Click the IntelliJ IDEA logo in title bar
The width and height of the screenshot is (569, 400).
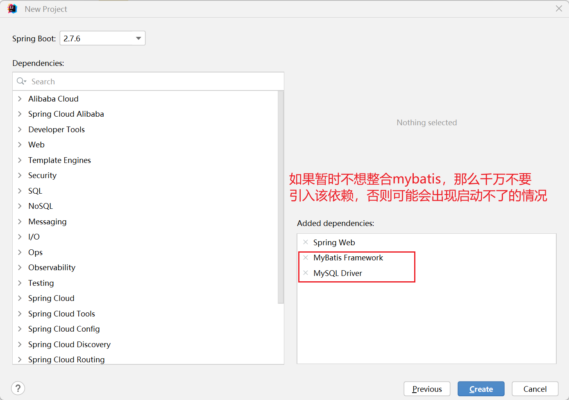click(12, 9)
